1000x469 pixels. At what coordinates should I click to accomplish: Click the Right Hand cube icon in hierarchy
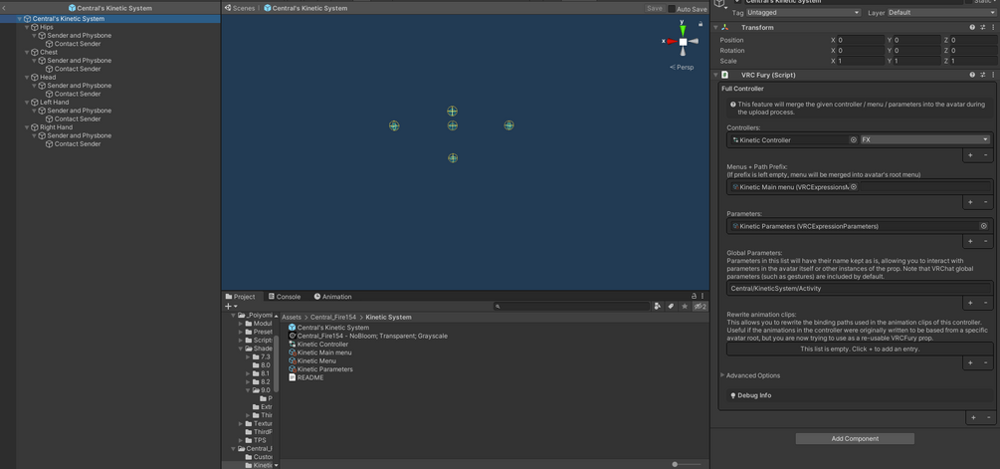click(x=35, y=127)
